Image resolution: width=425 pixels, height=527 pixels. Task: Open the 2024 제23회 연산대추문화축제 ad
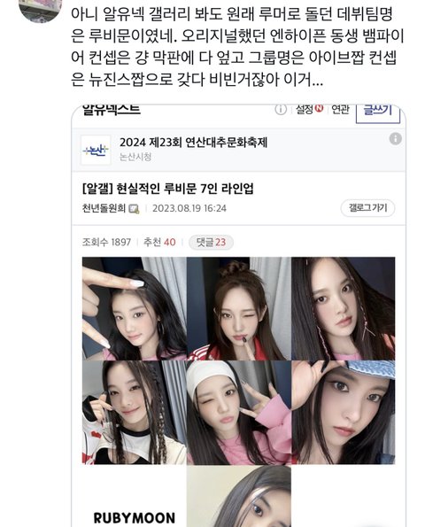[x=194, y=143]
